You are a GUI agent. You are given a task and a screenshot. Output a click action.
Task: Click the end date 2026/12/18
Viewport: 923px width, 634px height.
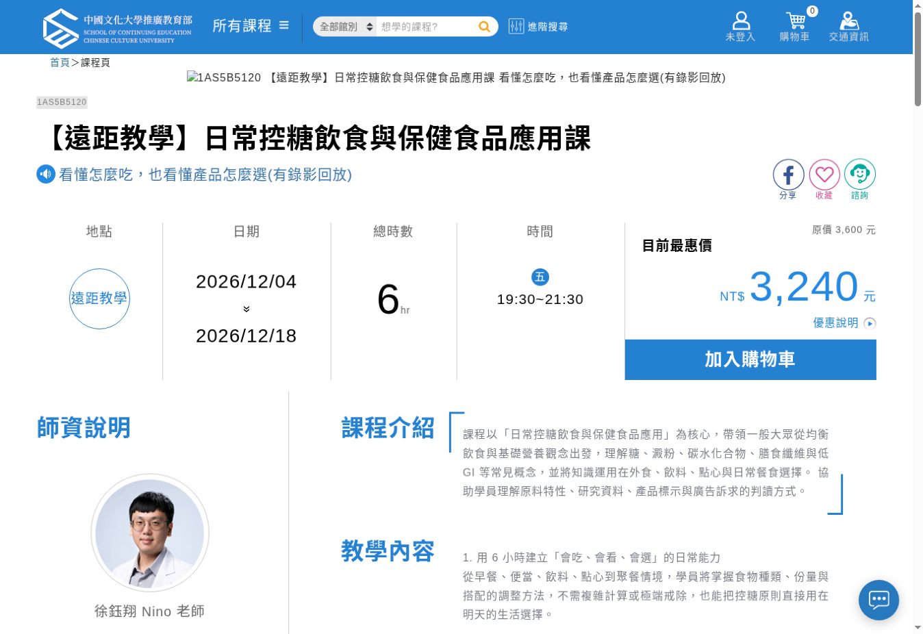246,335
